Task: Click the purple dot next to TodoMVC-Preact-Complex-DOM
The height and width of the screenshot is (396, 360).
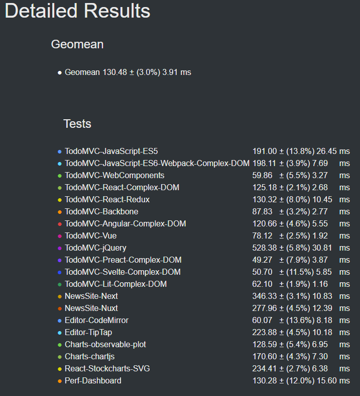Action: tap(60, 260)
